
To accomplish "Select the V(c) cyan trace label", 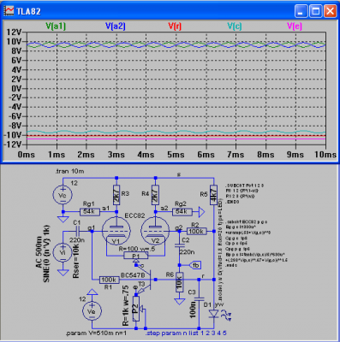I will point(235,27).
